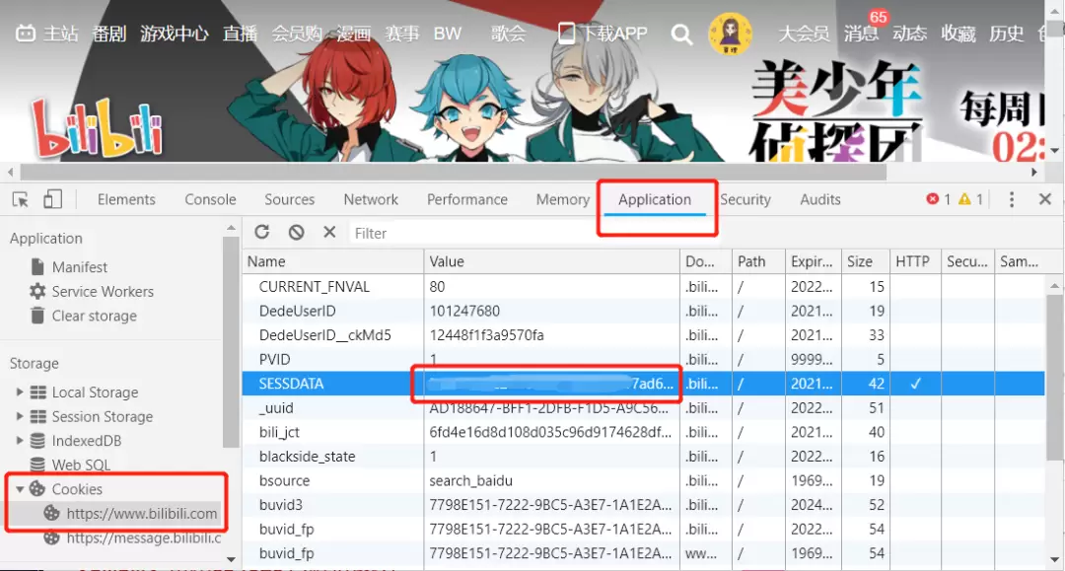Click the red error count icon
The height and width of the screenshot is (571, 1065).
[x=933, y=199]
